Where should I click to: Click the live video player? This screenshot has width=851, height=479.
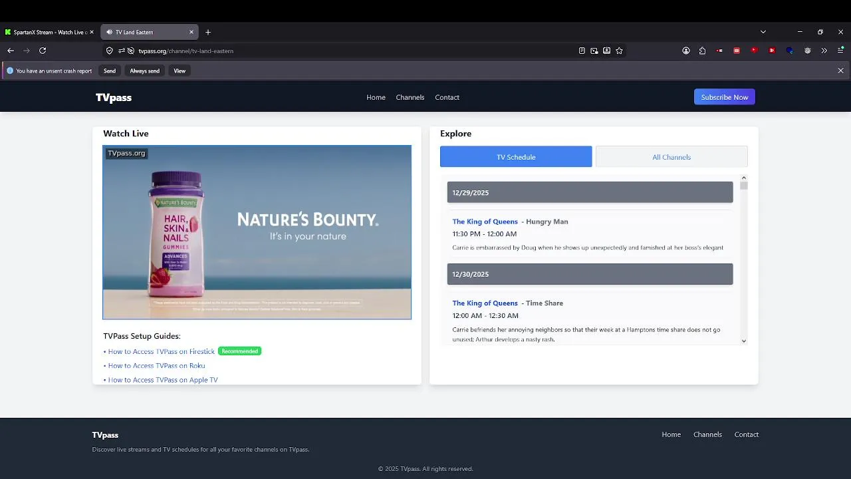(x=257, y=232)
